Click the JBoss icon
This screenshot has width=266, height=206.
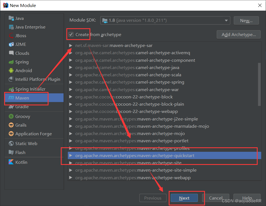(x=11, y=35)
